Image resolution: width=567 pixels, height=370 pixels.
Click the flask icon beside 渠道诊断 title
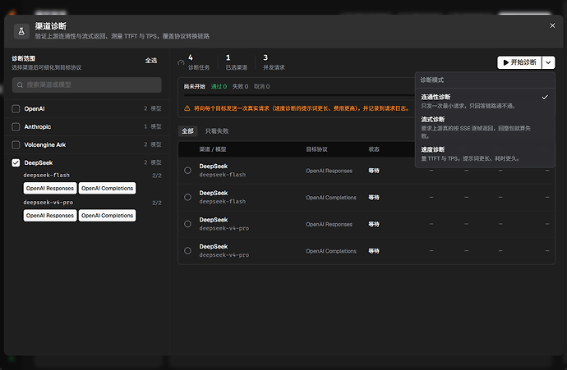pos(21,31)
